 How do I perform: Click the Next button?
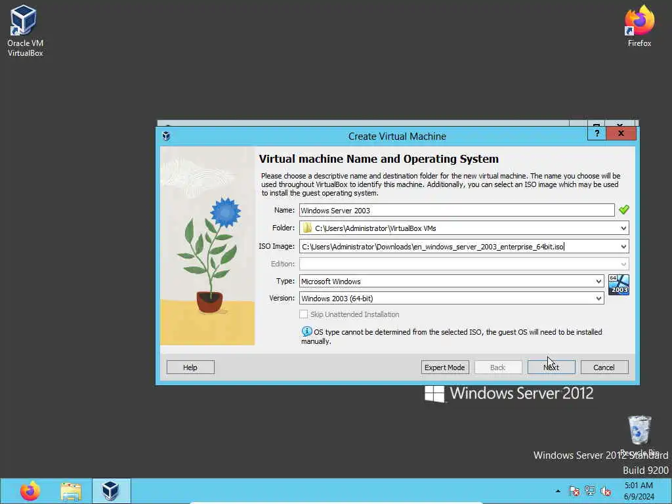pos(551,367)
